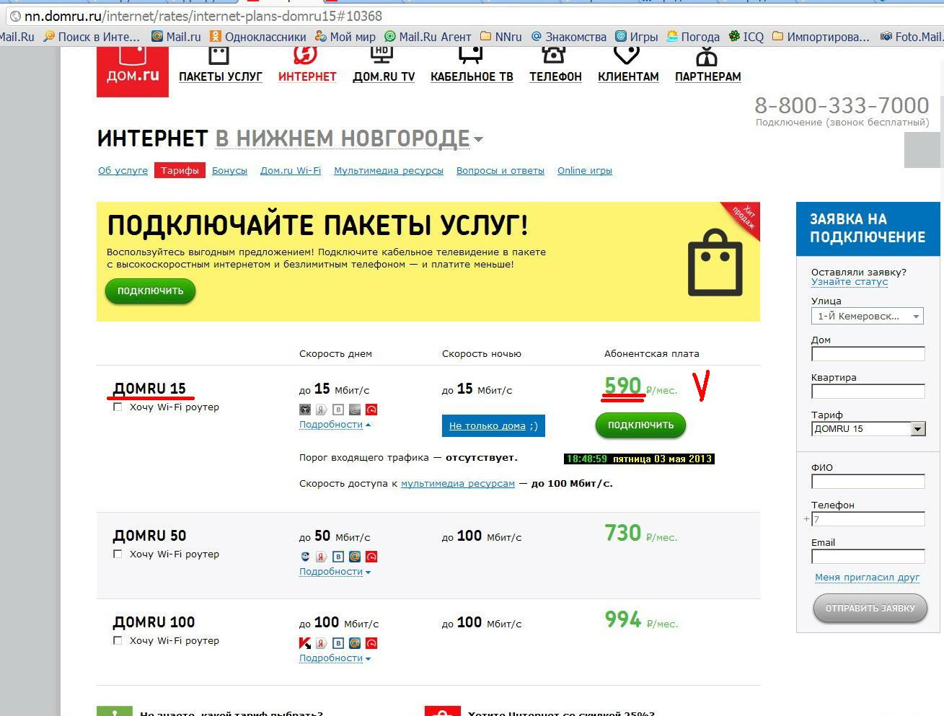Tick Wi-Fi router checkbox for ДОМRU 100

pos(118,641)
